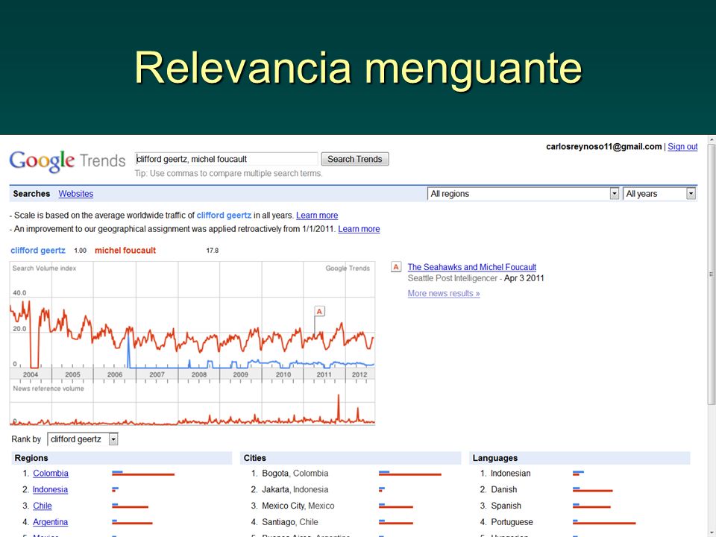Open Colombia region link

pos(51,473)
